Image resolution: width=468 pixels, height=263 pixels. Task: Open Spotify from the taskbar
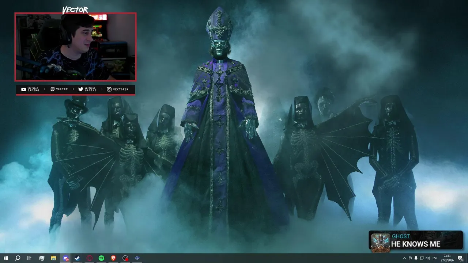(101, 258)
